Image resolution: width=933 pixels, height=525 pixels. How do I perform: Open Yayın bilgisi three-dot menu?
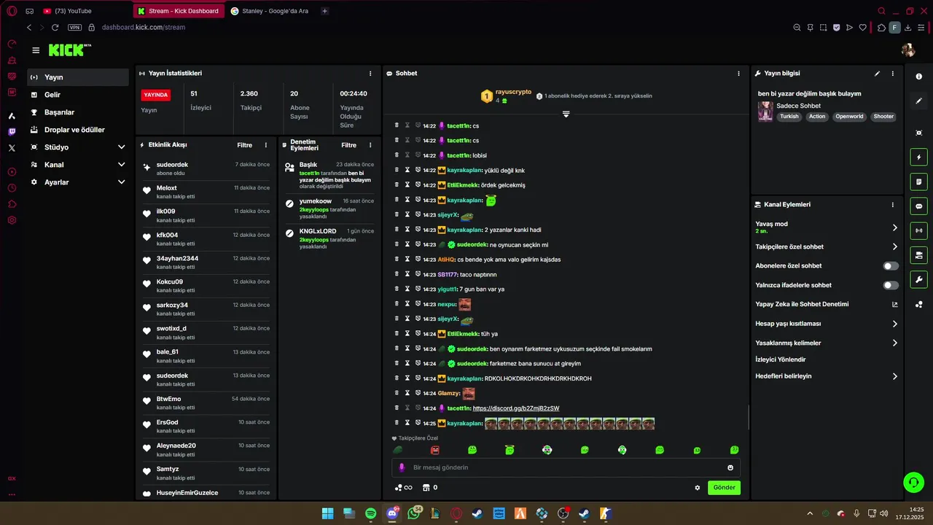pos(892,74)
